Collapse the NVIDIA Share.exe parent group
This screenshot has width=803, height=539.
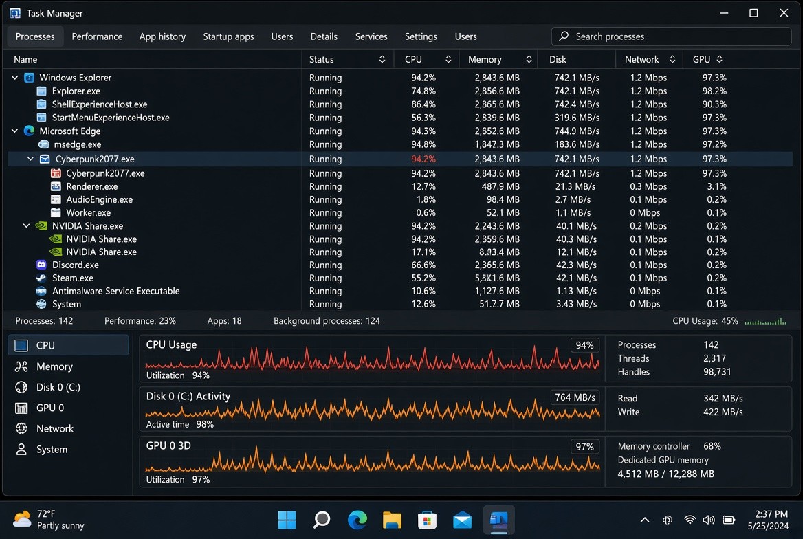click(x=27, y=226)
